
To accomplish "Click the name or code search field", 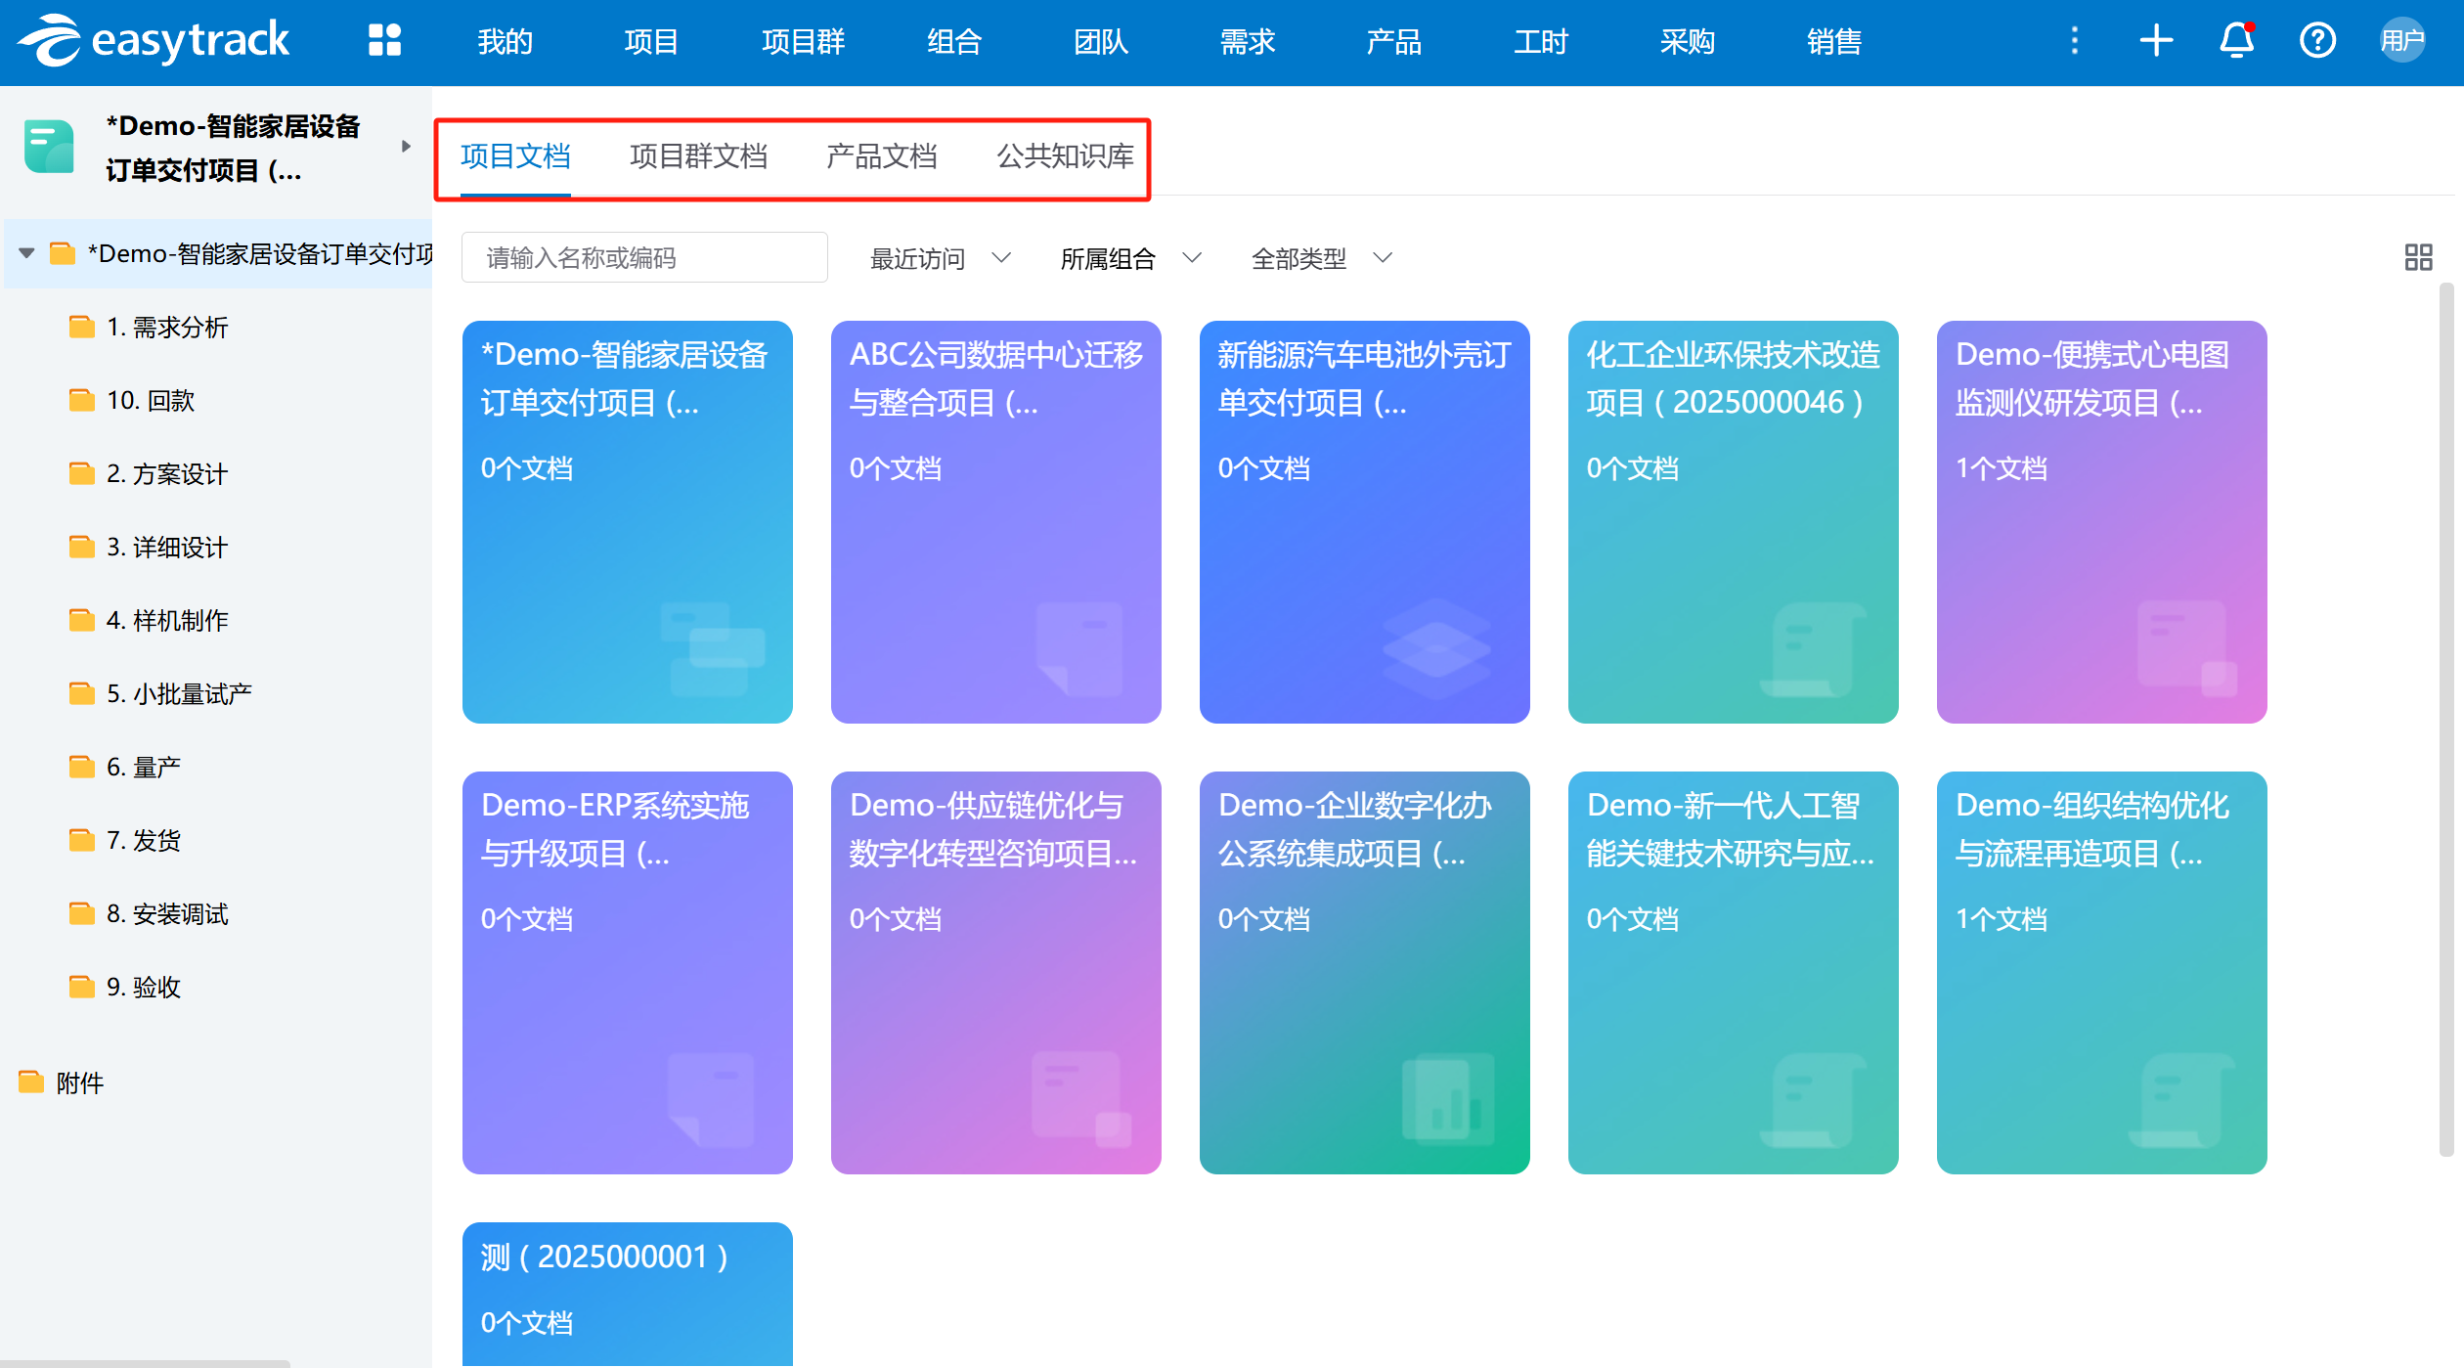I will (x=644, y=258).
